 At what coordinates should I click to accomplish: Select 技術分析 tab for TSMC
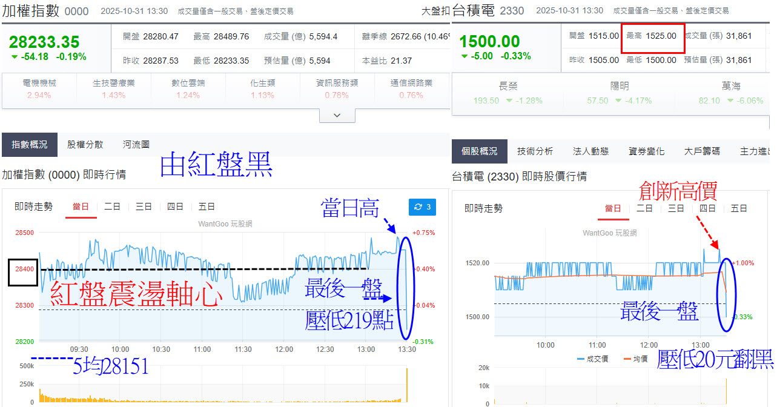tap(535, 151)
